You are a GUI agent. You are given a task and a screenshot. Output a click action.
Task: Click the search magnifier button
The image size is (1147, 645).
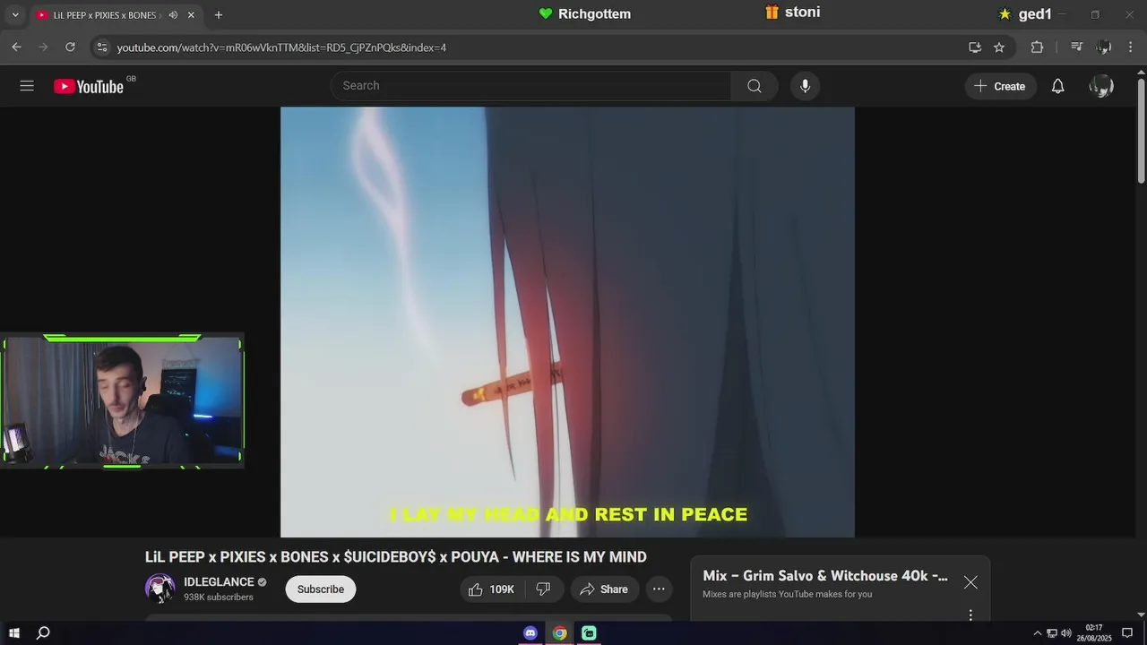[755, 86]
